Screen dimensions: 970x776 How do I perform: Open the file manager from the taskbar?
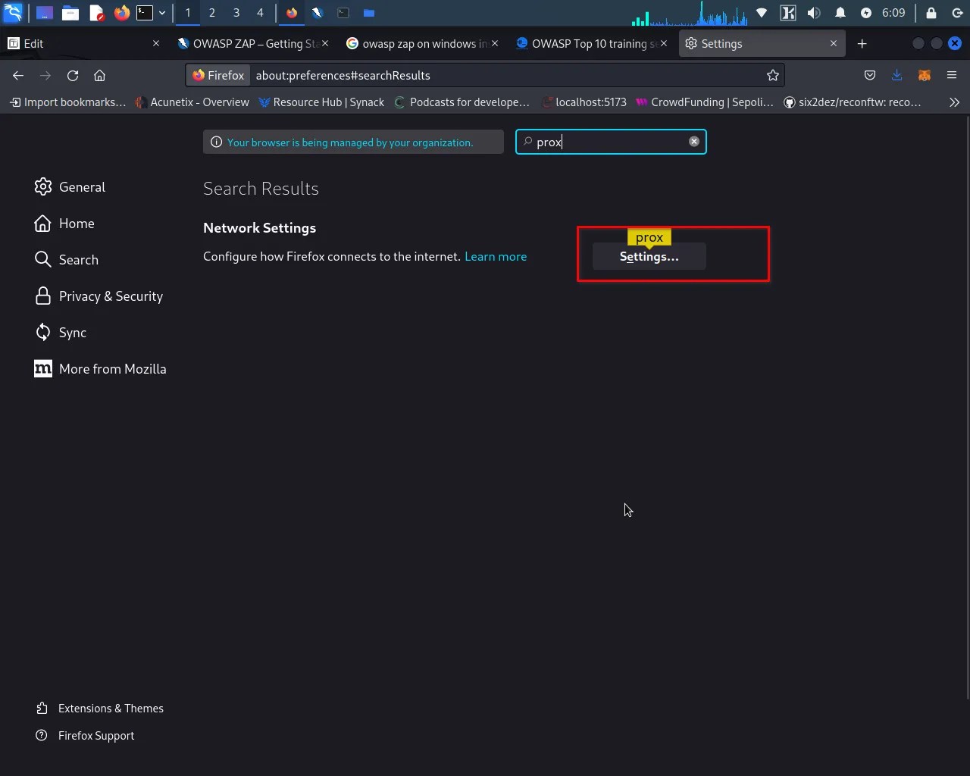71,12
